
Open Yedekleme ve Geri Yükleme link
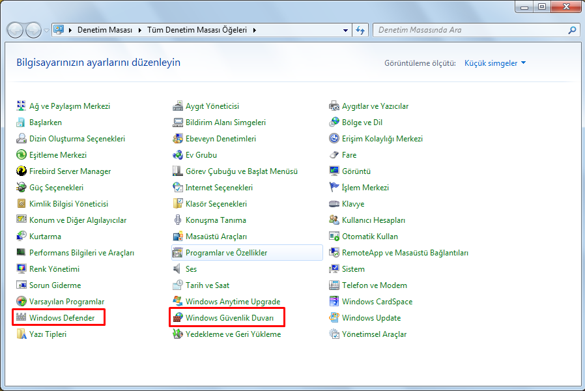pyautogui.click(x=233, y=334)
